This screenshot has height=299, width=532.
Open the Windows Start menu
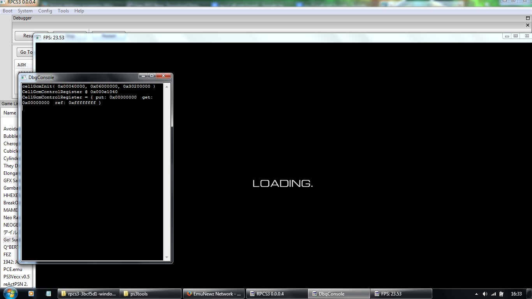point(10,294)
